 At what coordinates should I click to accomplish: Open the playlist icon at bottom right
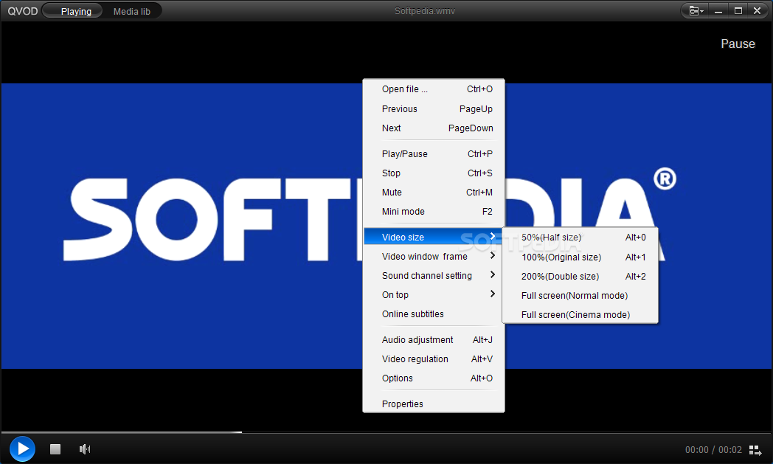[755, 450]
